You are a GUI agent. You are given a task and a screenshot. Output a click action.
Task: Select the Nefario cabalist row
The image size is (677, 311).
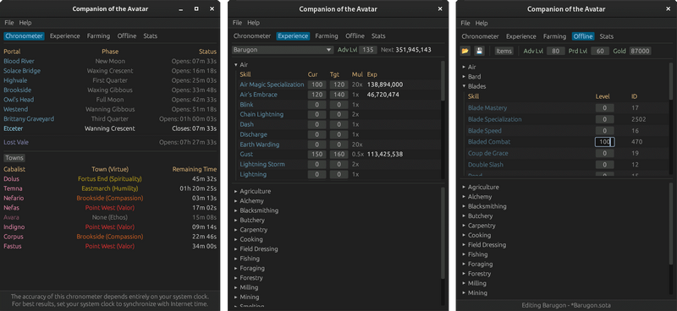[x=110, y=198]
